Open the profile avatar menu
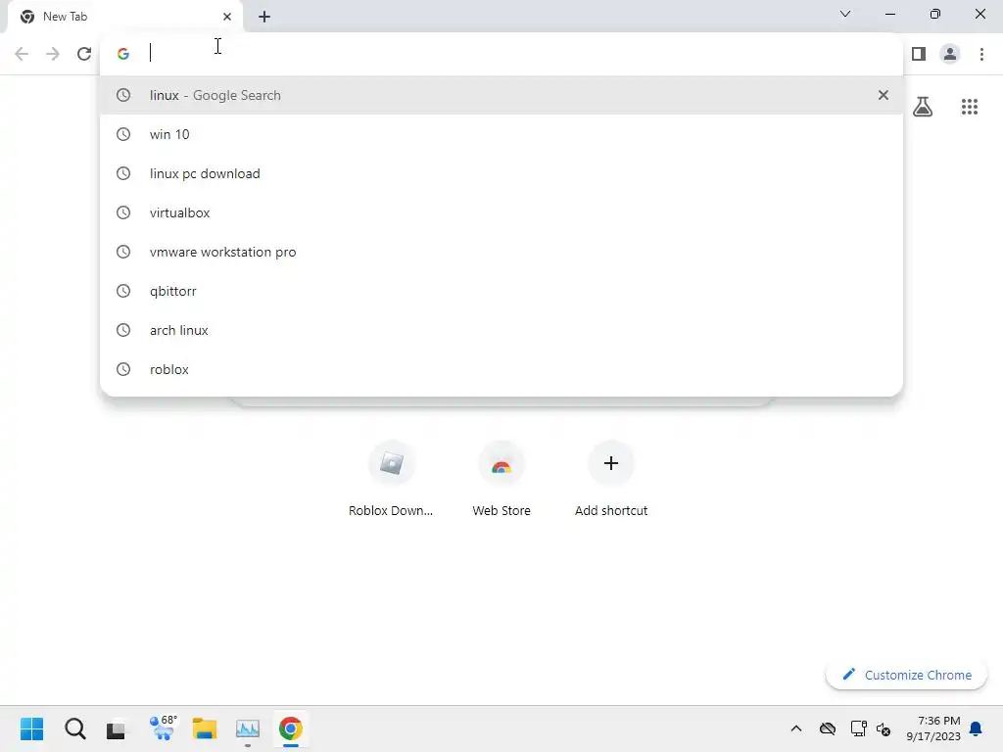Viewport: 1003px width, 752px height. pyautogui.click(x=950, y=54)
